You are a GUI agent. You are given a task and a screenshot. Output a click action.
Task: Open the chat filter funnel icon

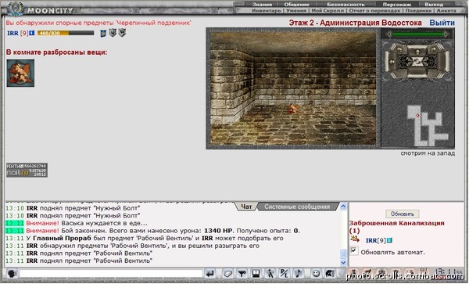[x=242, y=273]
